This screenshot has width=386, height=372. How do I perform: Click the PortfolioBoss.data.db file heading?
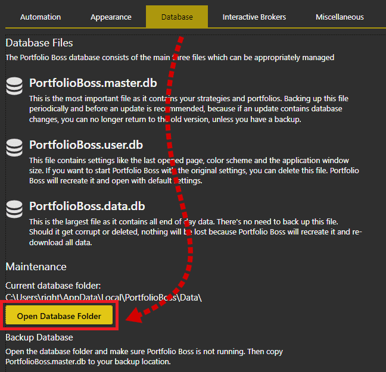click(x=87, y=207)
